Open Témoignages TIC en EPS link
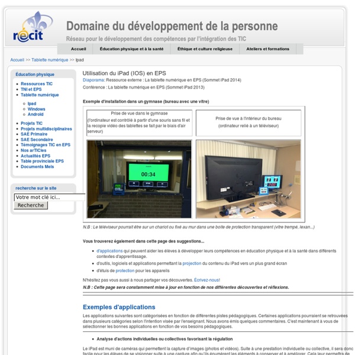 pos(46,145)
